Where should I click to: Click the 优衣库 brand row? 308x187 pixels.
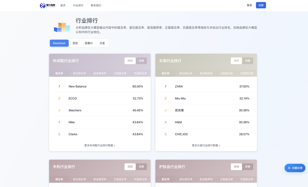206,110
